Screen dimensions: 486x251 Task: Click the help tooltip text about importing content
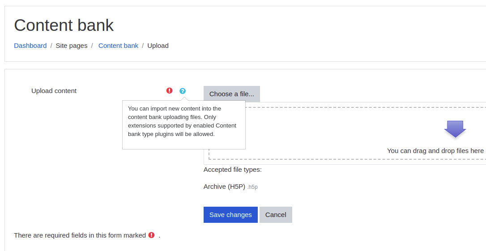pyautogui.click(x=182, y=121)
